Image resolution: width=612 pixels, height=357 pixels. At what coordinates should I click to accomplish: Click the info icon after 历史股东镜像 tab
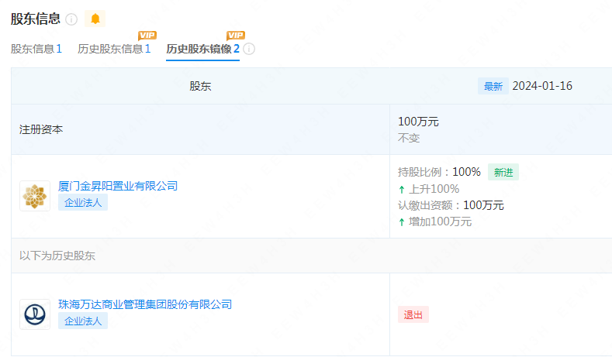(249, 49)
